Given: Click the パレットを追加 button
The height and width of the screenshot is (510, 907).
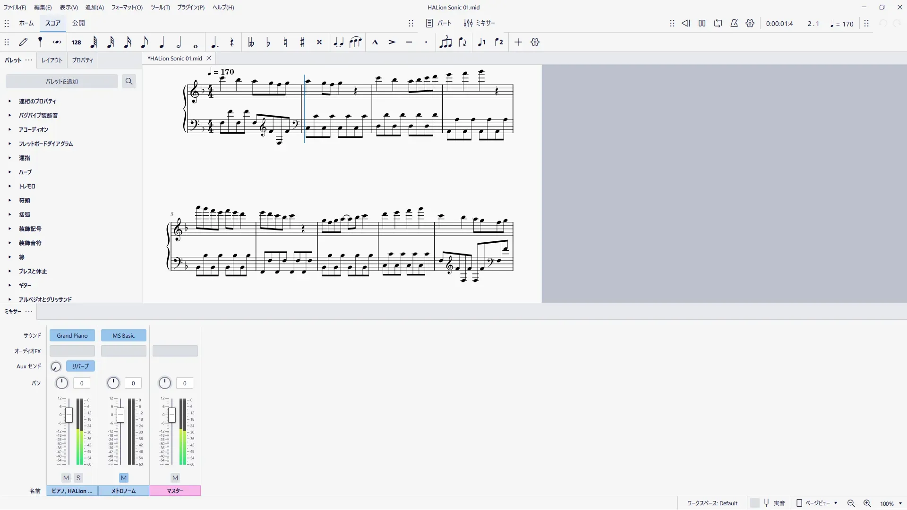Looking at the screenshot, I should [62, 81].
